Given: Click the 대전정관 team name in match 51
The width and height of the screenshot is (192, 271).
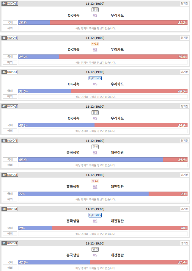Looking at the screenshot, I should point(117,255).
